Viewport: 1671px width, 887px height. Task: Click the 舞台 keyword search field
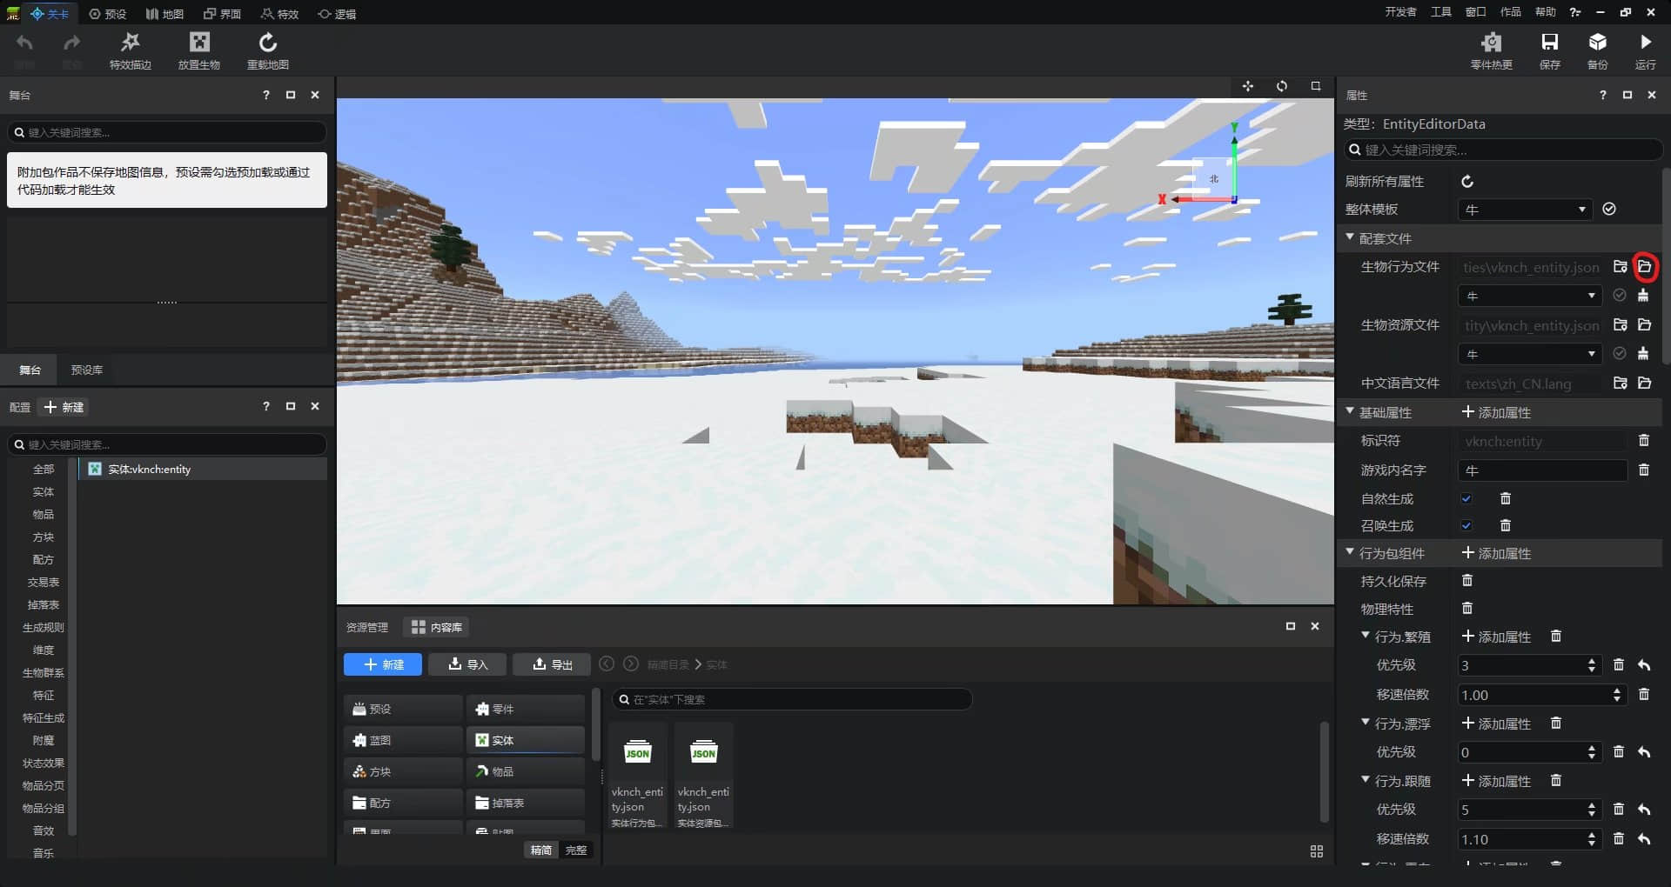pos(167,132)
